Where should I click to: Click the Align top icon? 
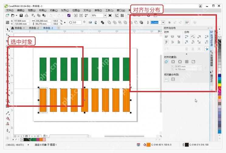[x=166, y=42]
